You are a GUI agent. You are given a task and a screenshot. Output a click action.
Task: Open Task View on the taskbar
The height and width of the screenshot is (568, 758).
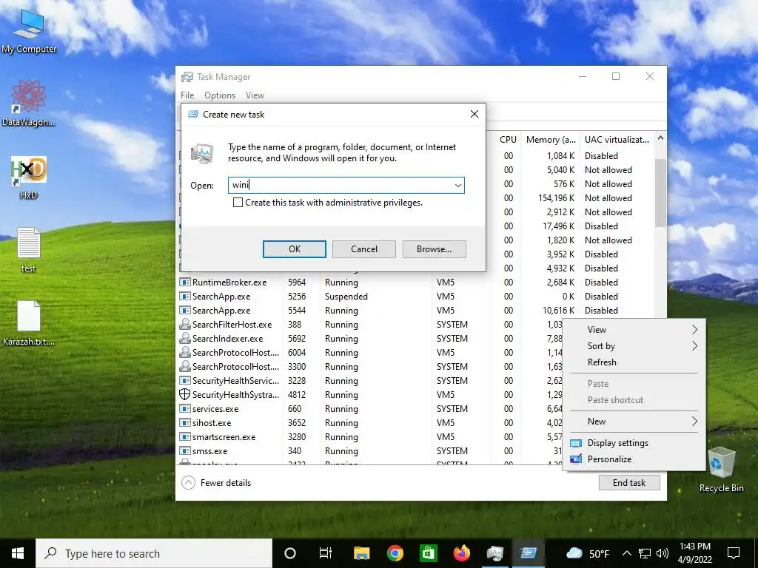(326, 553)
